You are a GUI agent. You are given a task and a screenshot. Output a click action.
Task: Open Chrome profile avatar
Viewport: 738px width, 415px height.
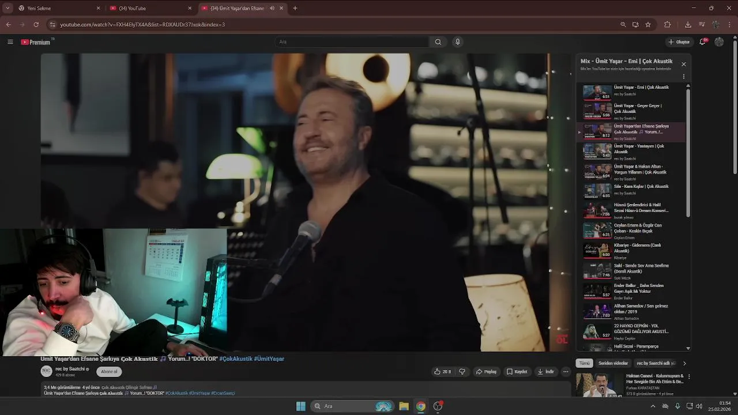point(716,25)
